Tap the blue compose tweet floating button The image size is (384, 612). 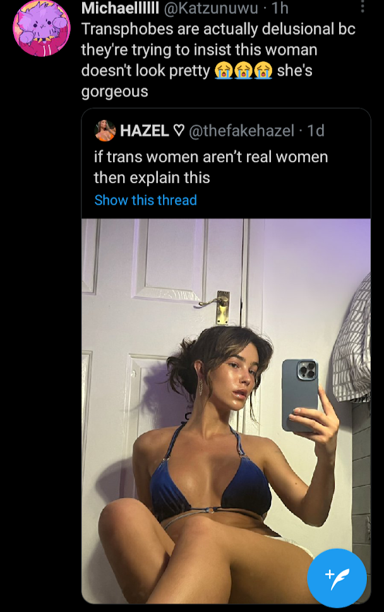(337, 578)
